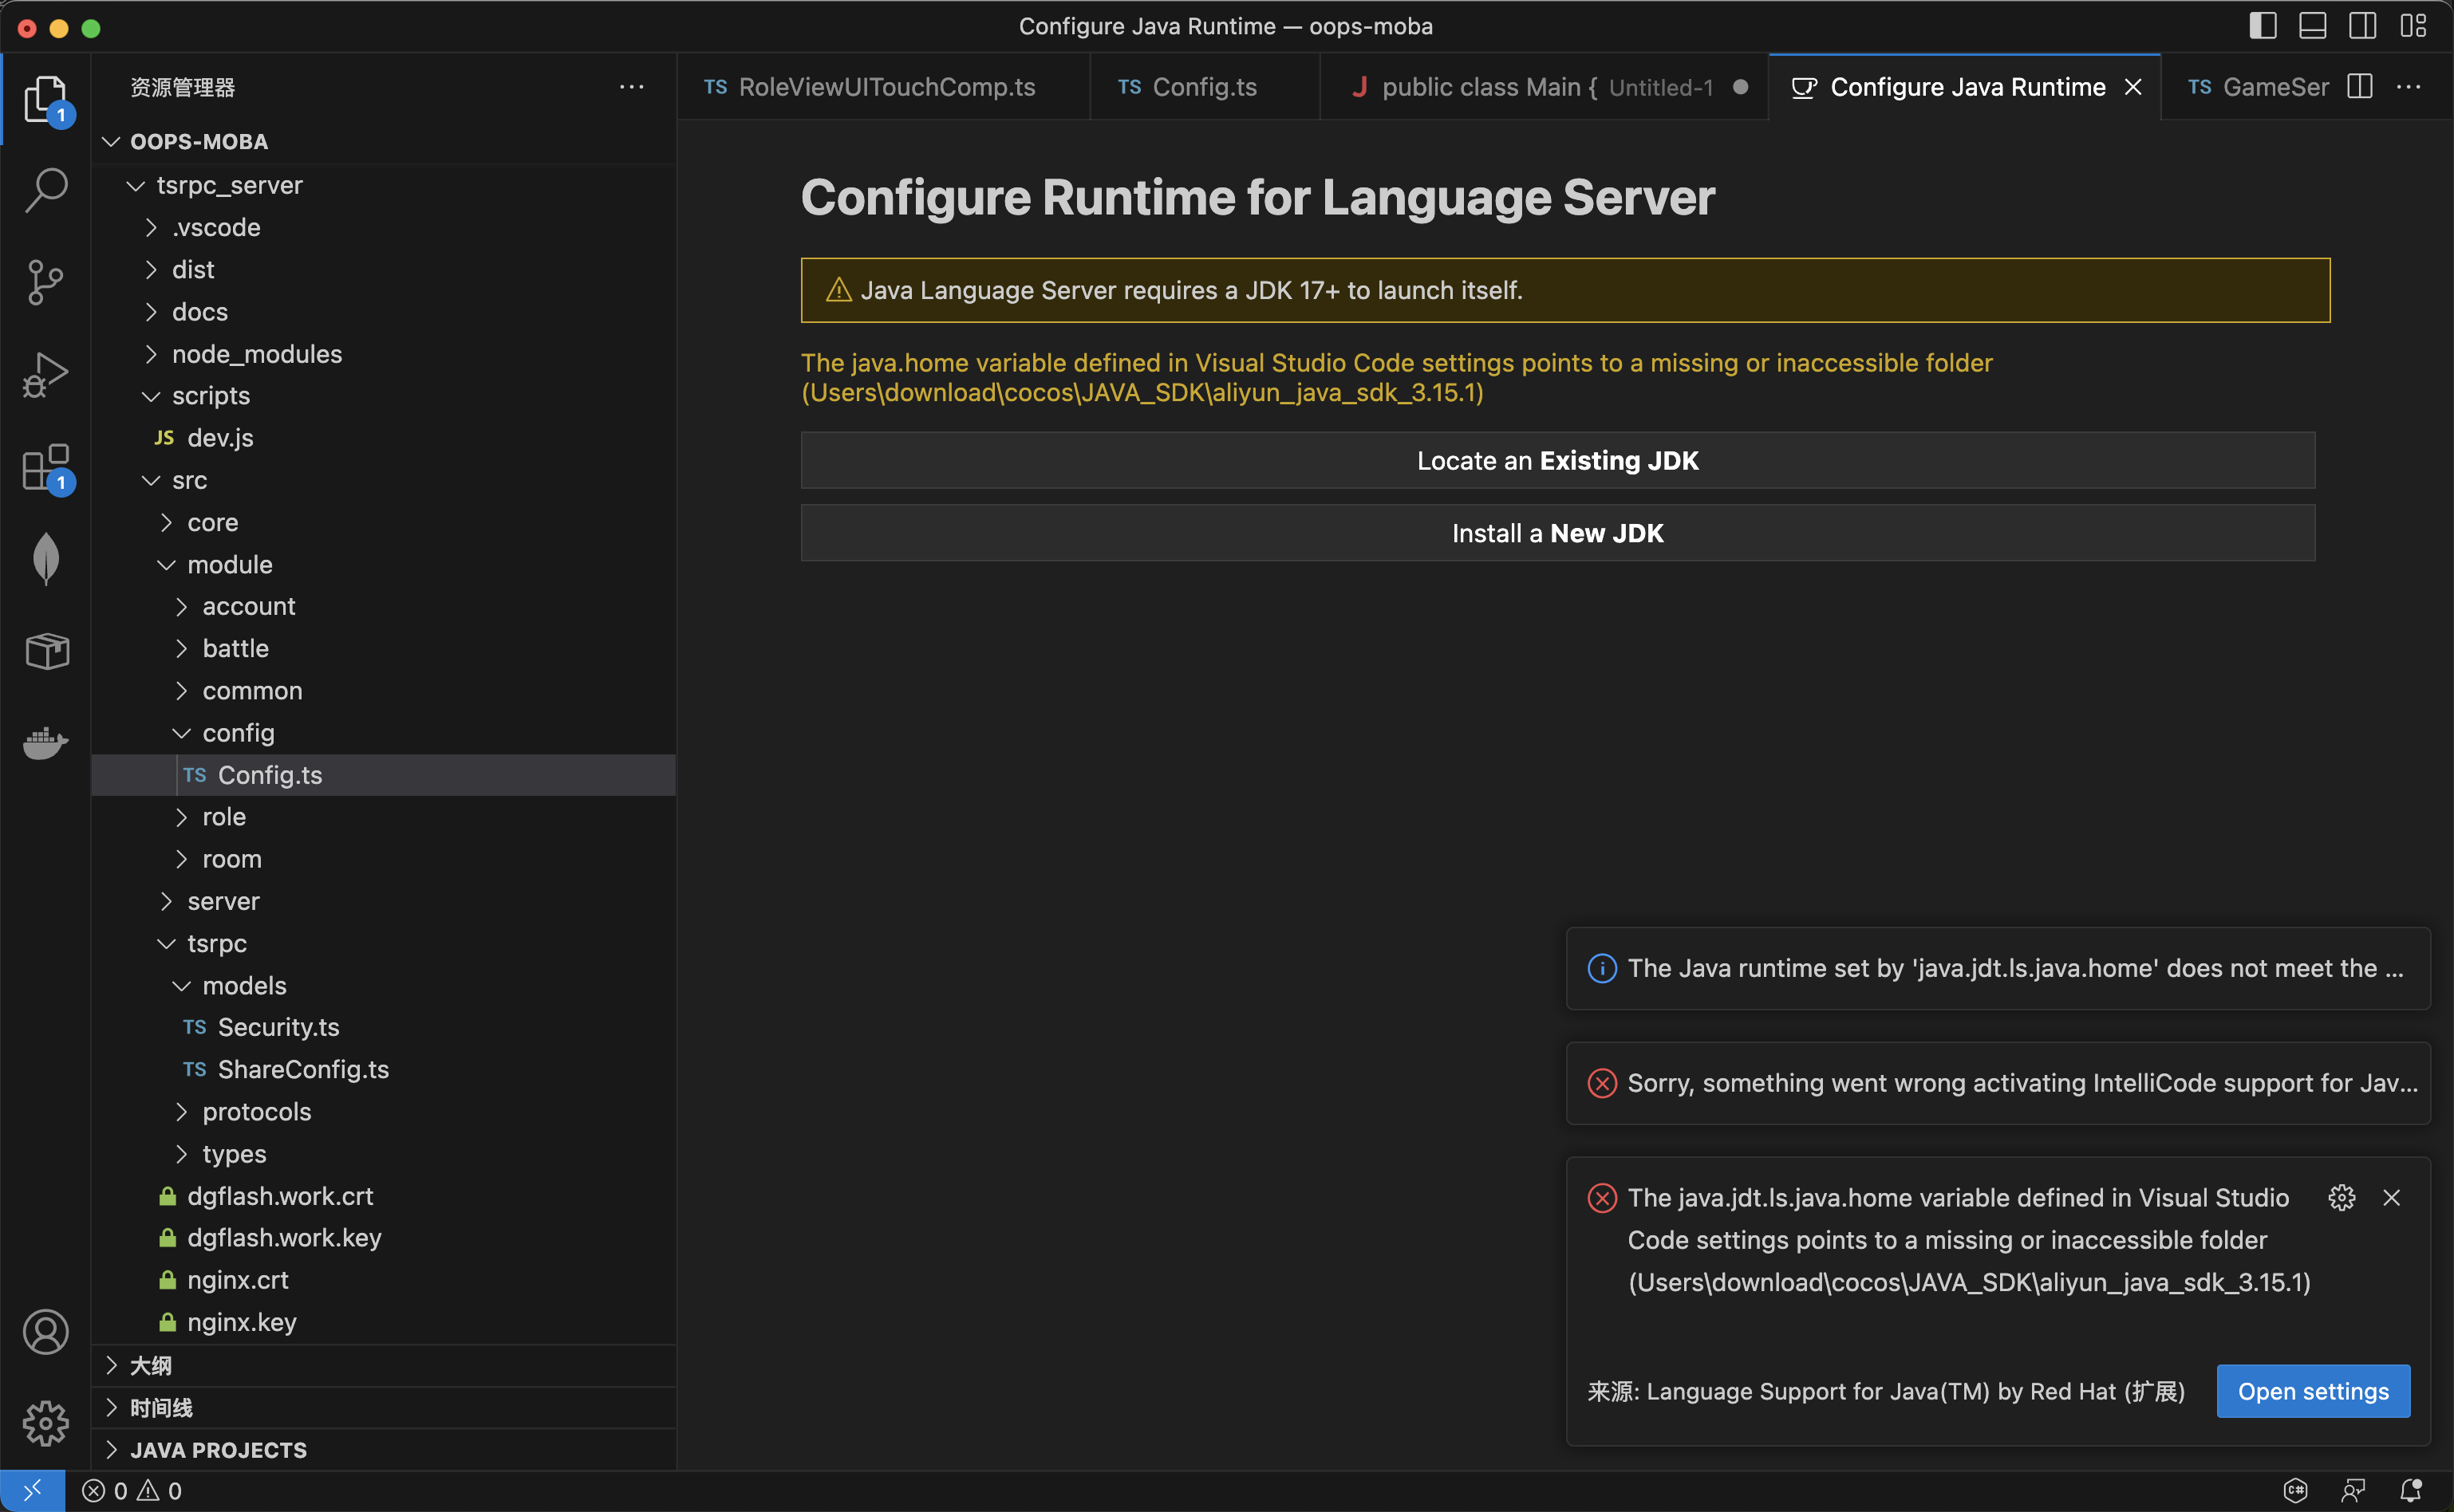The height and width of the screenshot is (1512, 2454).
Task: Click Locate an Existing JDK
Action: tap(1557, 460)
